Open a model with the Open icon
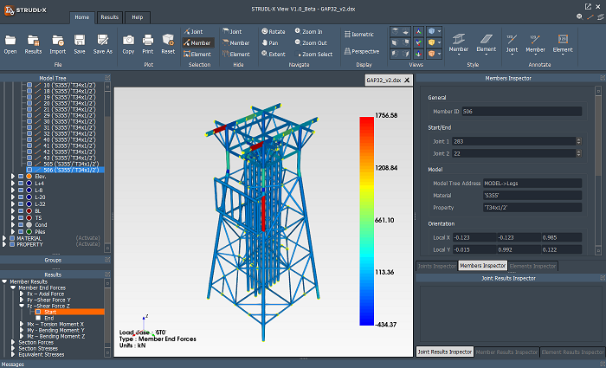Viewport: 606px width, 368px height. [x=10, y=43]
